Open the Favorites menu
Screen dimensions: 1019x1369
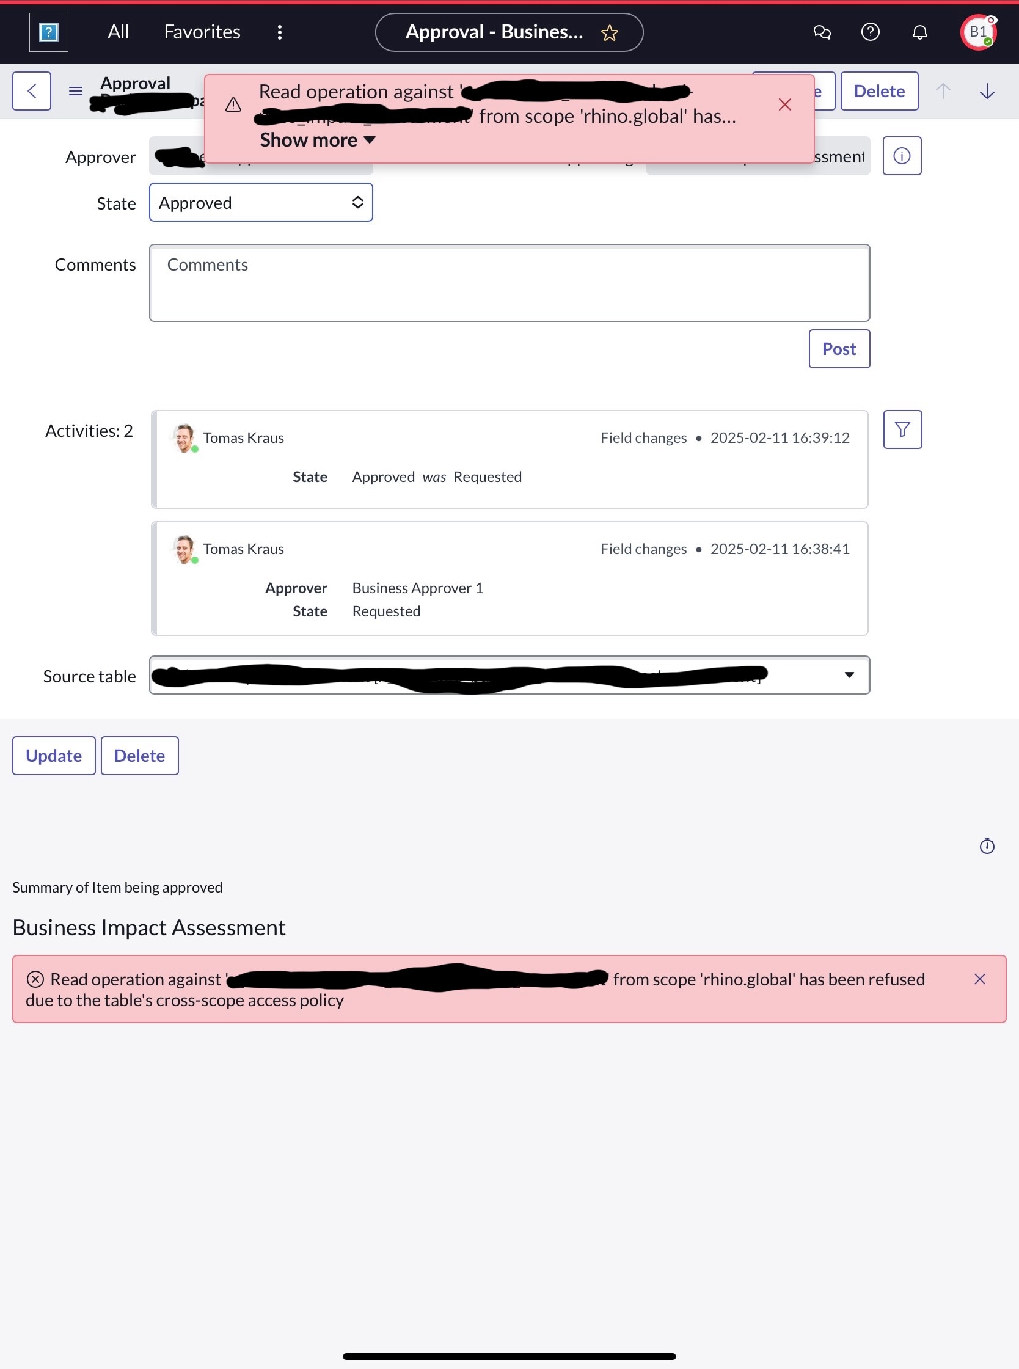[202, 32]
